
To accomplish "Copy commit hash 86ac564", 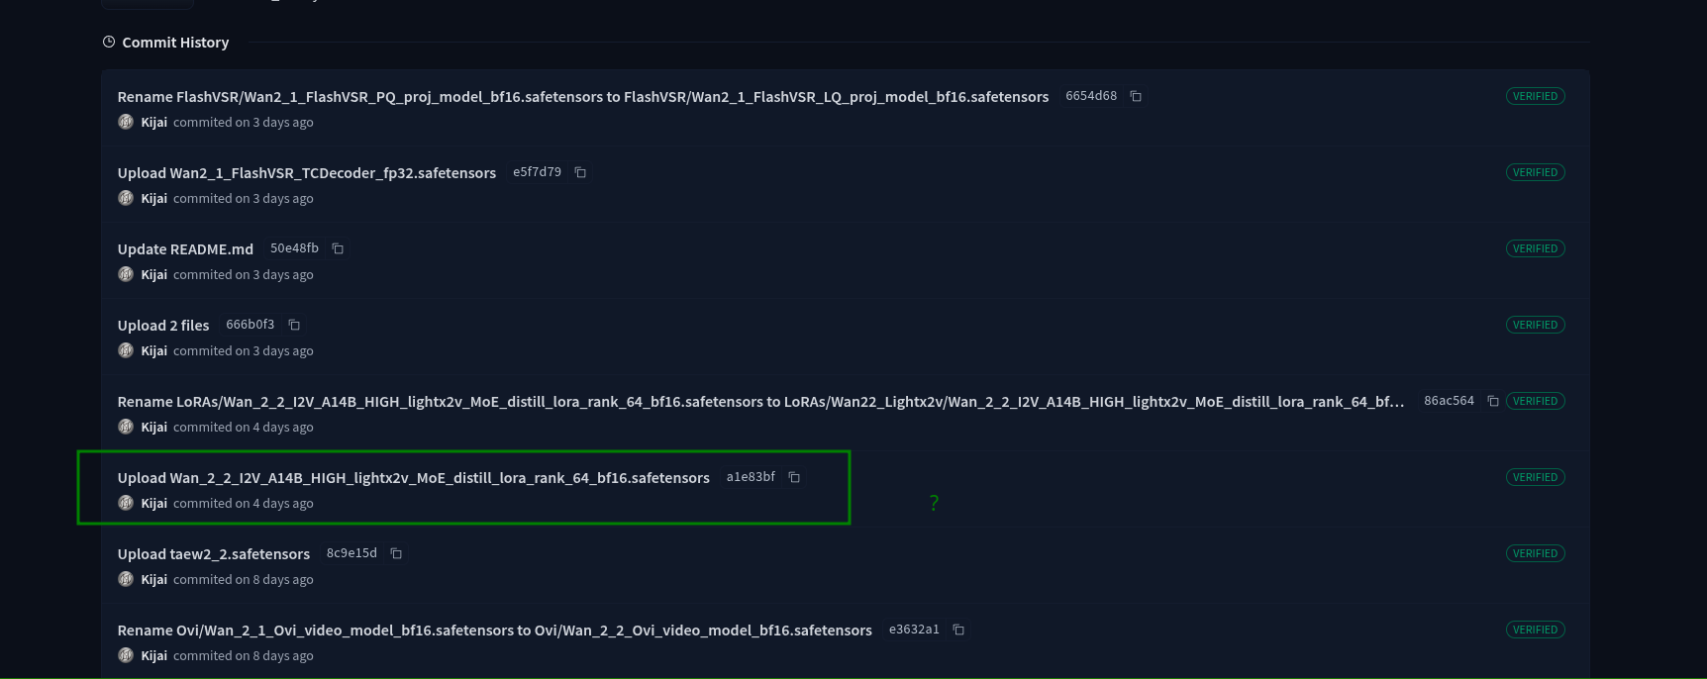I will point(1493,401).
